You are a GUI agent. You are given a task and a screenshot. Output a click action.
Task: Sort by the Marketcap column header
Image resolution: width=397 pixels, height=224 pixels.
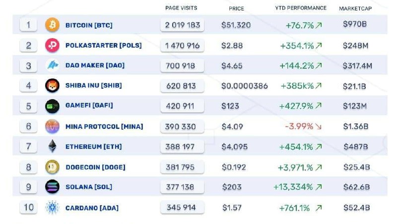click(x=355, y=8)
